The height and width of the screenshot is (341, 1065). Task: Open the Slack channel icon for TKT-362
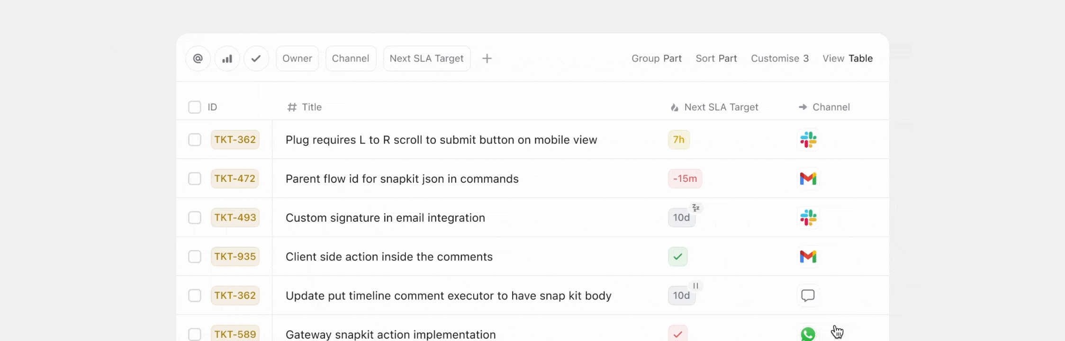pos(808,139)
